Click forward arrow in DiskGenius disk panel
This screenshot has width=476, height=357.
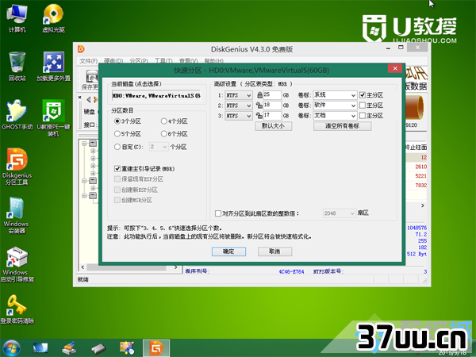[x=96, y=100]
